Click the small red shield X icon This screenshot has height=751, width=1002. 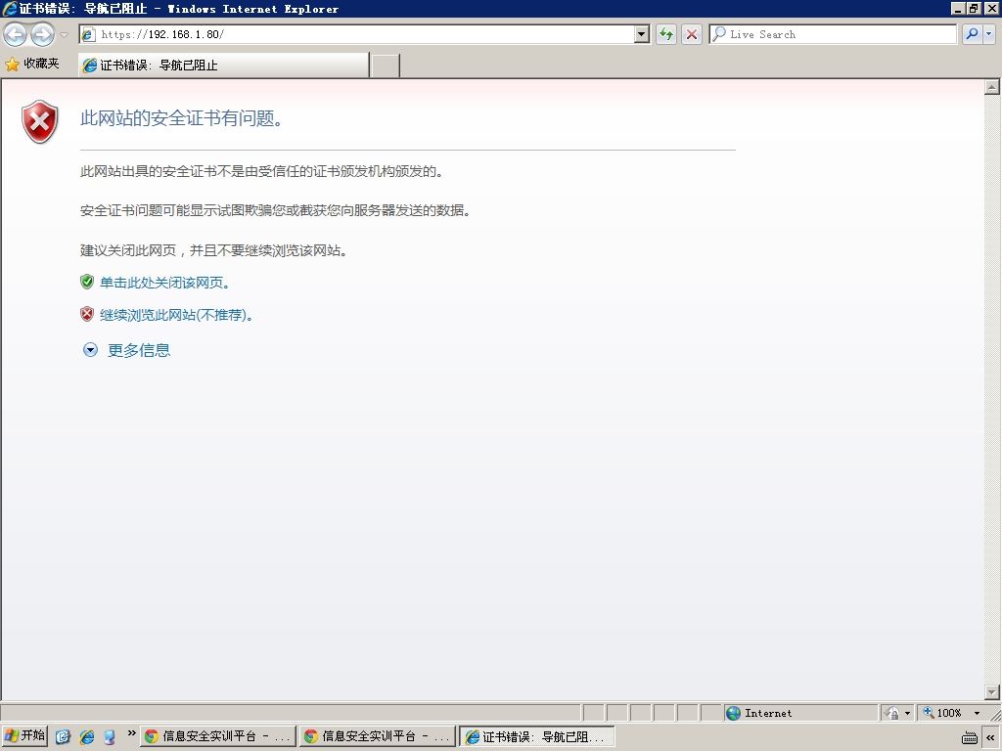87,314
